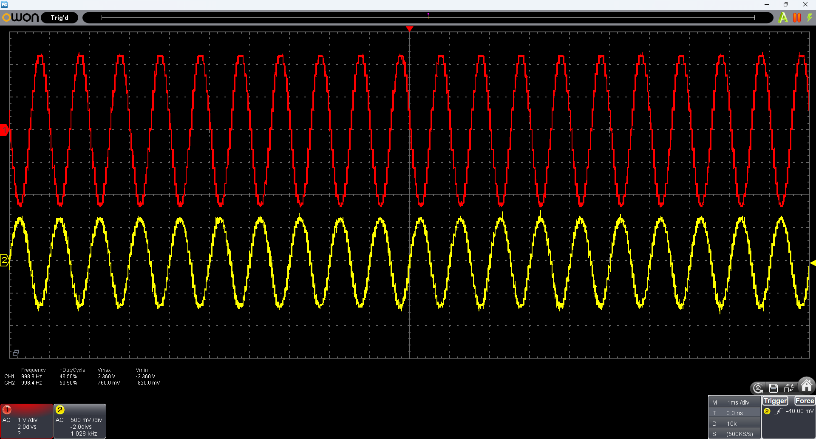The image size is (816, 439).
Task: Change the channel 2 AC coupling label
Action: click(x=60, y=420)
